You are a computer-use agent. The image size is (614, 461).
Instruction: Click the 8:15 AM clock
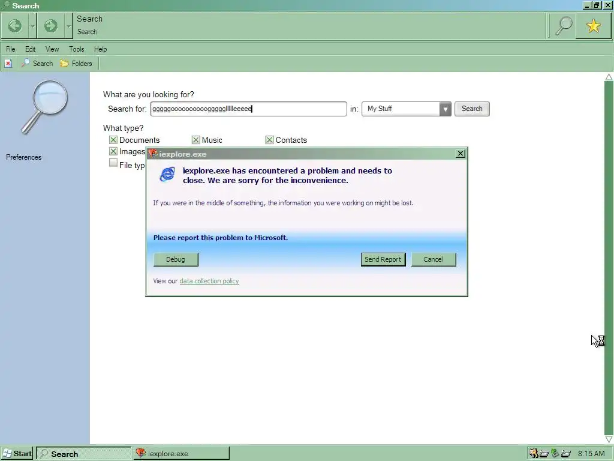click(591, 454)
